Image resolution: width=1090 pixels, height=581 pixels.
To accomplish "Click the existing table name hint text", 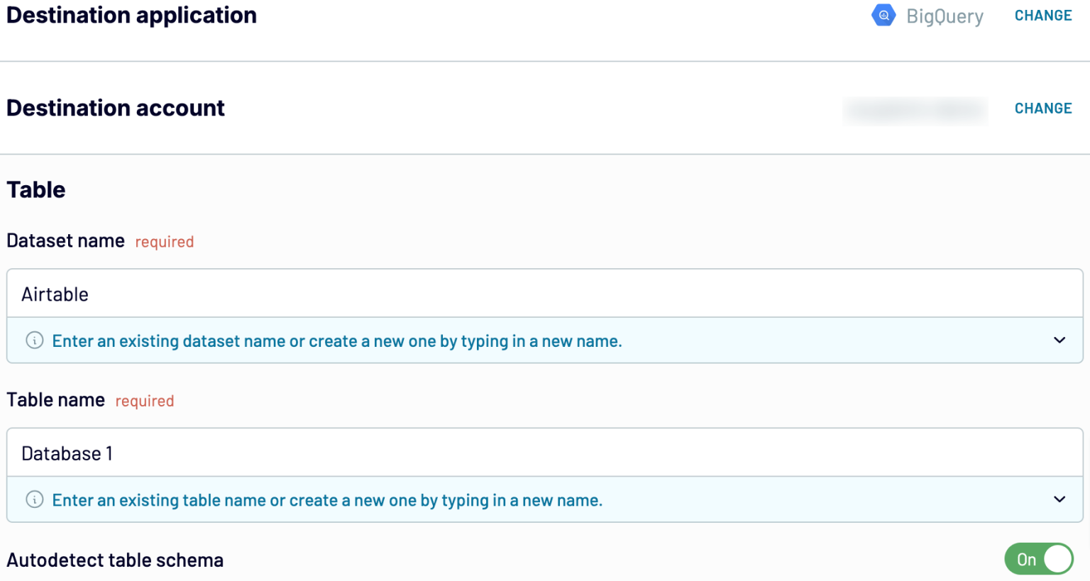I will (326, 500).
